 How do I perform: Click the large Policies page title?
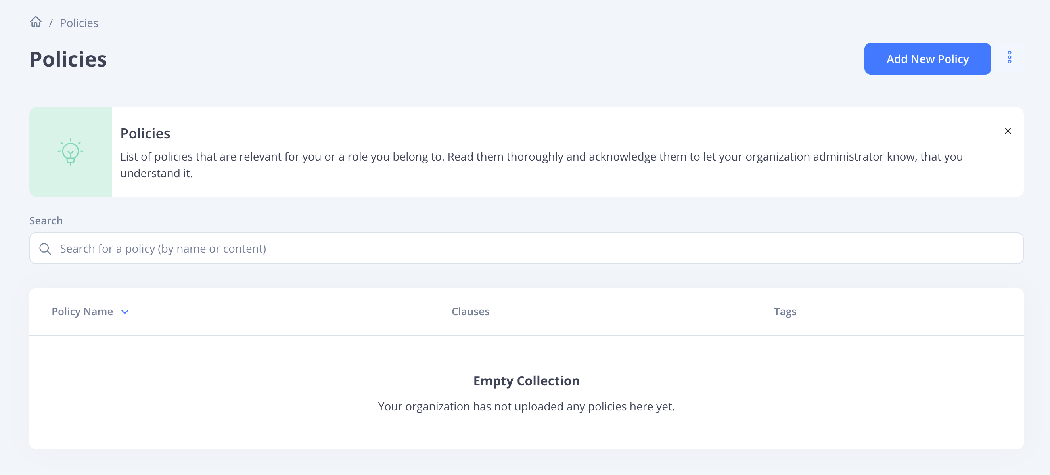tap(69, 59)
